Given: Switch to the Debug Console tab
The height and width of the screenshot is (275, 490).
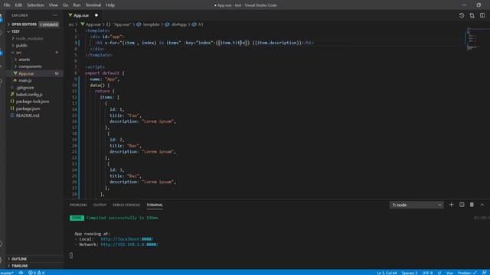Looking at the screenshot, I should tap(126, 205).
